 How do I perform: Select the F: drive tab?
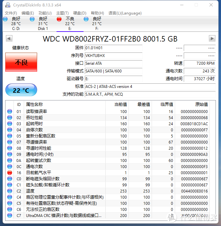click(97, 24)
